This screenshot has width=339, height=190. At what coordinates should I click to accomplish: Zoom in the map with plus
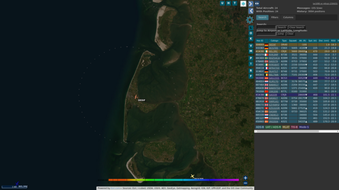tap(245, 178)
